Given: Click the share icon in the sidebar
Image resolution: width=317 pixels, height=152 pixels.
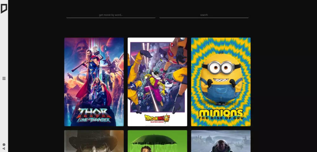Looking at the screenshot, I should click(x=4, y=149).
